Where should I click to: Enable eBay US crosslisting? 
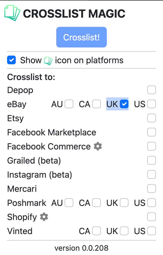click(x=151, y=104)
